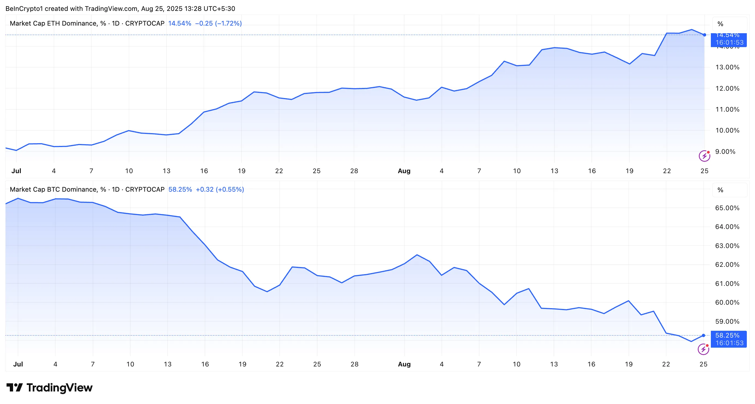Click the BTC change value +0.32 (+0.55%)
Viewport: 755px width, 404px height.
click(x=220, y=189)
